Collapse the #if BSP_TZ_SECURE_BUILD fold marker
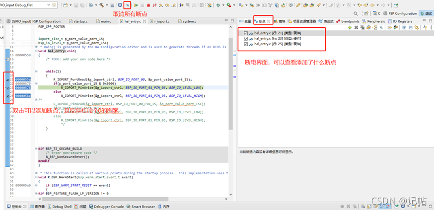Image resolution: width=434 pixels, height=210 pixels. (x=36, y=148)
